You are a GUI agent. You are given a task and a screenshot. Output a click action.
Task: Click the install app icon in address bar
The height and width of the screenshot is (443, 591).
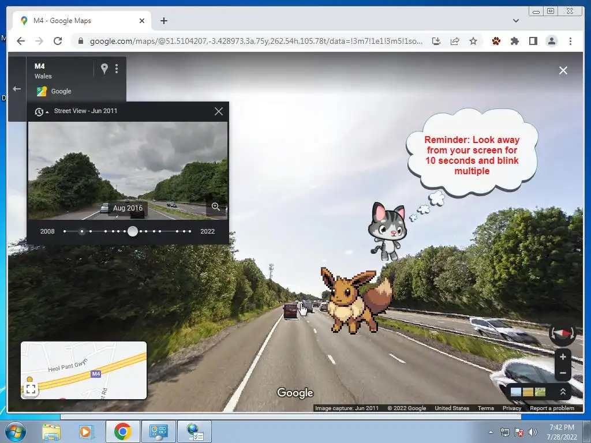[436, 41]
